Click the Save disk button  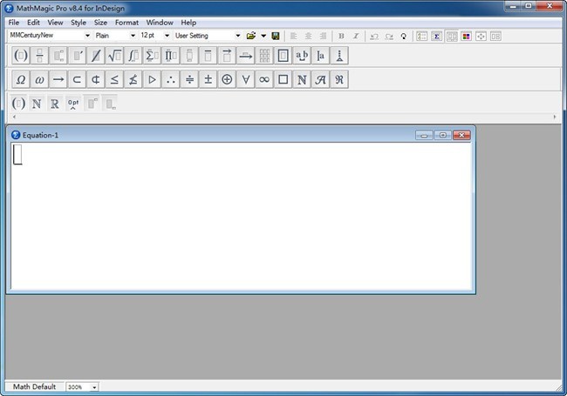point(276,36)
